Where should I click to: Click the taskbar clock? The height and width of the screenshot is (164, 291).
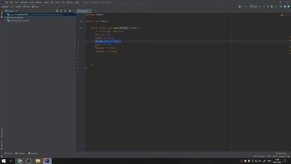pos(277,161)
